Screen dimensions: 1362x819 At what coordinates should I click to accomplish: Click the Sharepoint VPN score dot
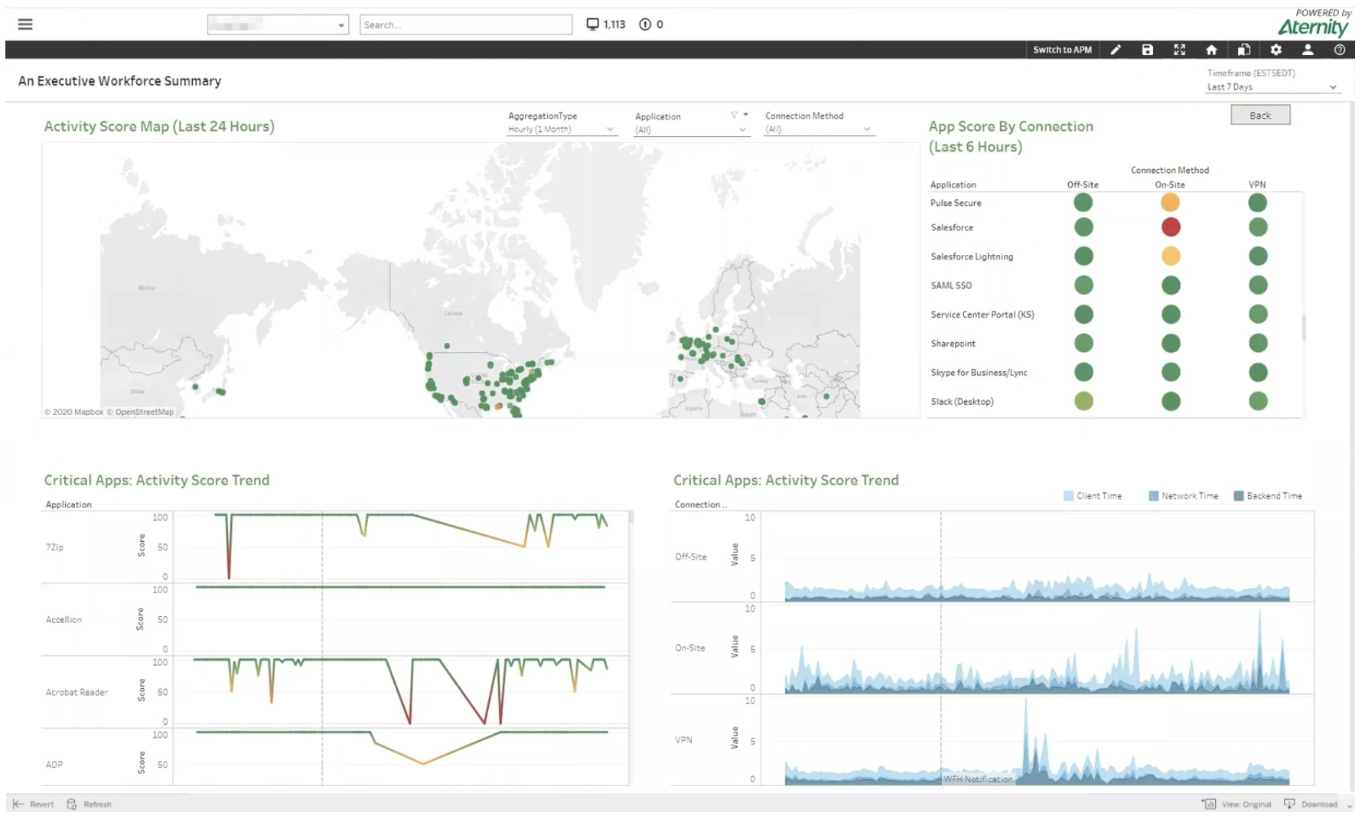tap(1258, 343)
